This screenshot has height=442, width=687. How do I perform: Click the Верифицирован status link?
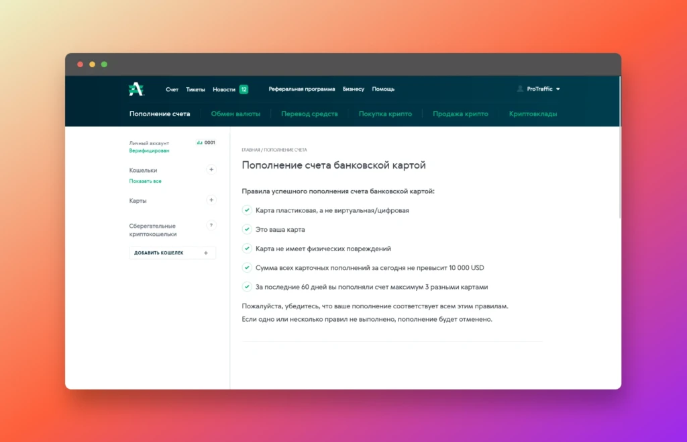149,151
